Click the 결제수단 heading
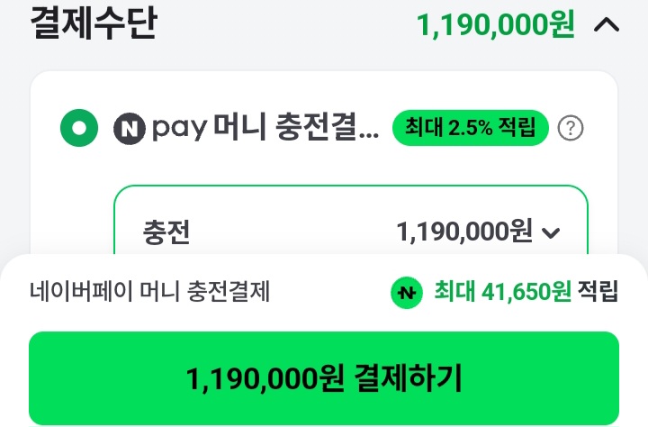648x427 pixels. (94, 23)
